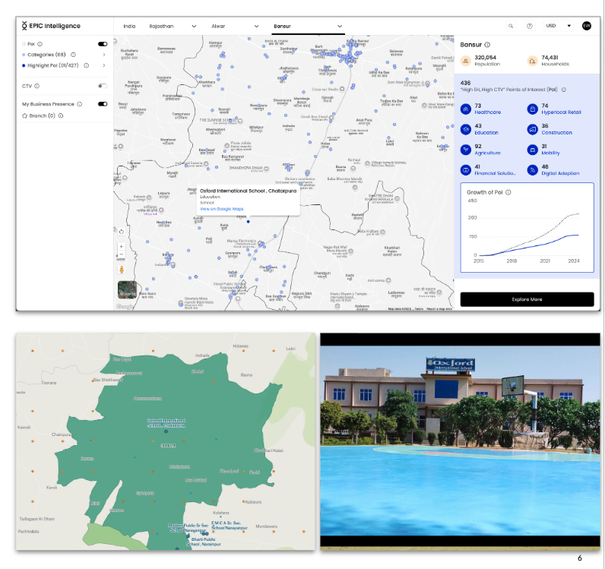Click the Branch (0) label
Image resolution: width=605 pixels, height=569 pixels.
[x=42, y=115]
